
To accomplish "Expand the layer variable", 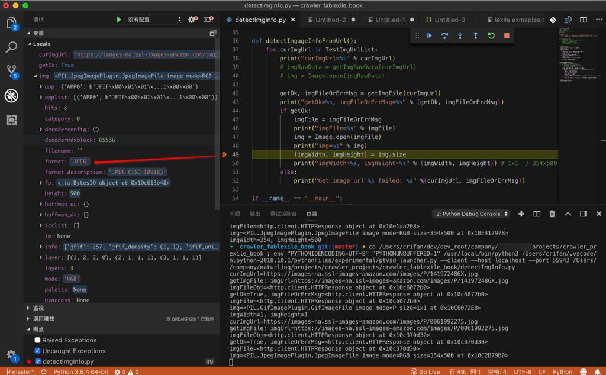I will pos(41,258).
